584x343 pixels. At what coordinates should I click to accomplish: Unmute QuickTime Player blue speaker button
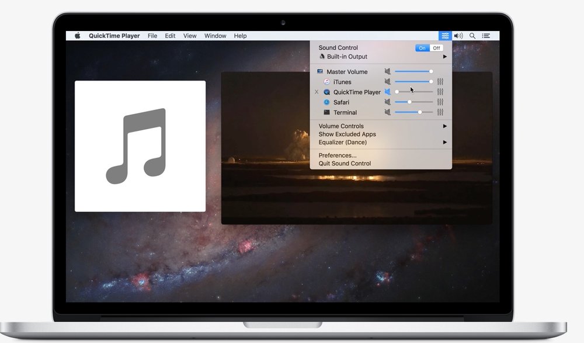point(388,92)
